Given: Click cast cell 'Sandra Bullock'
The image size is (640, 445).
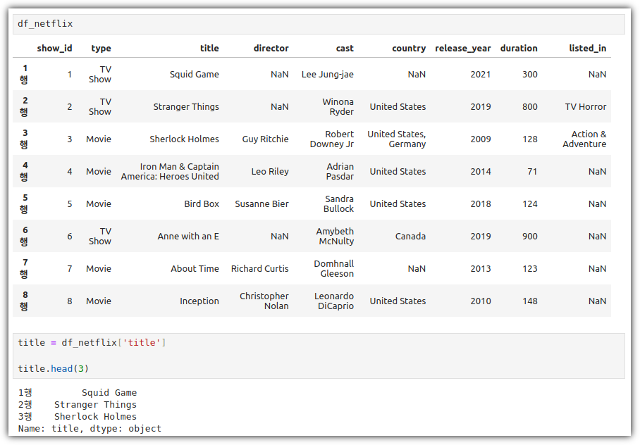Looking at the screenshot, I should click(x=339, y=204).
